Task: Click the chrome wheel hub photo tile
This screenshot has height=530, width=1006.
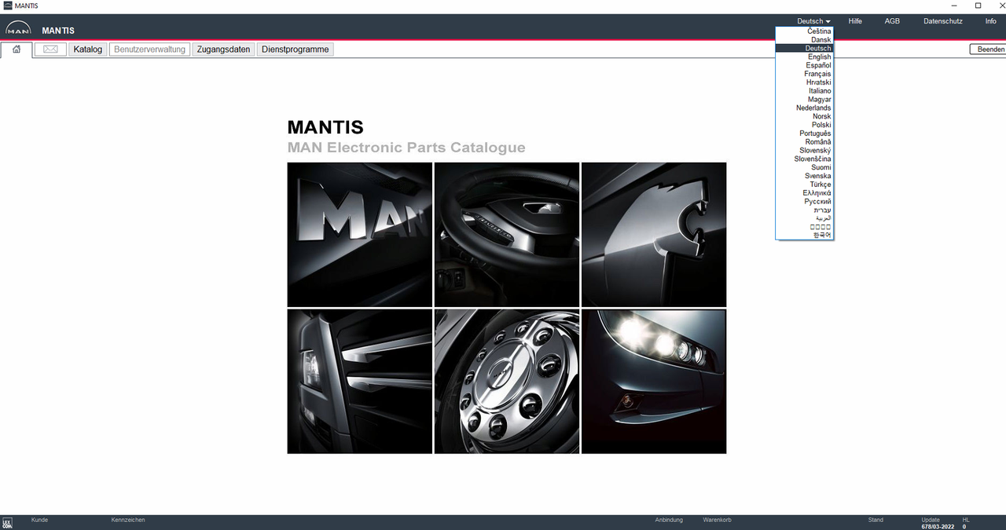Action: pos(507,382)
